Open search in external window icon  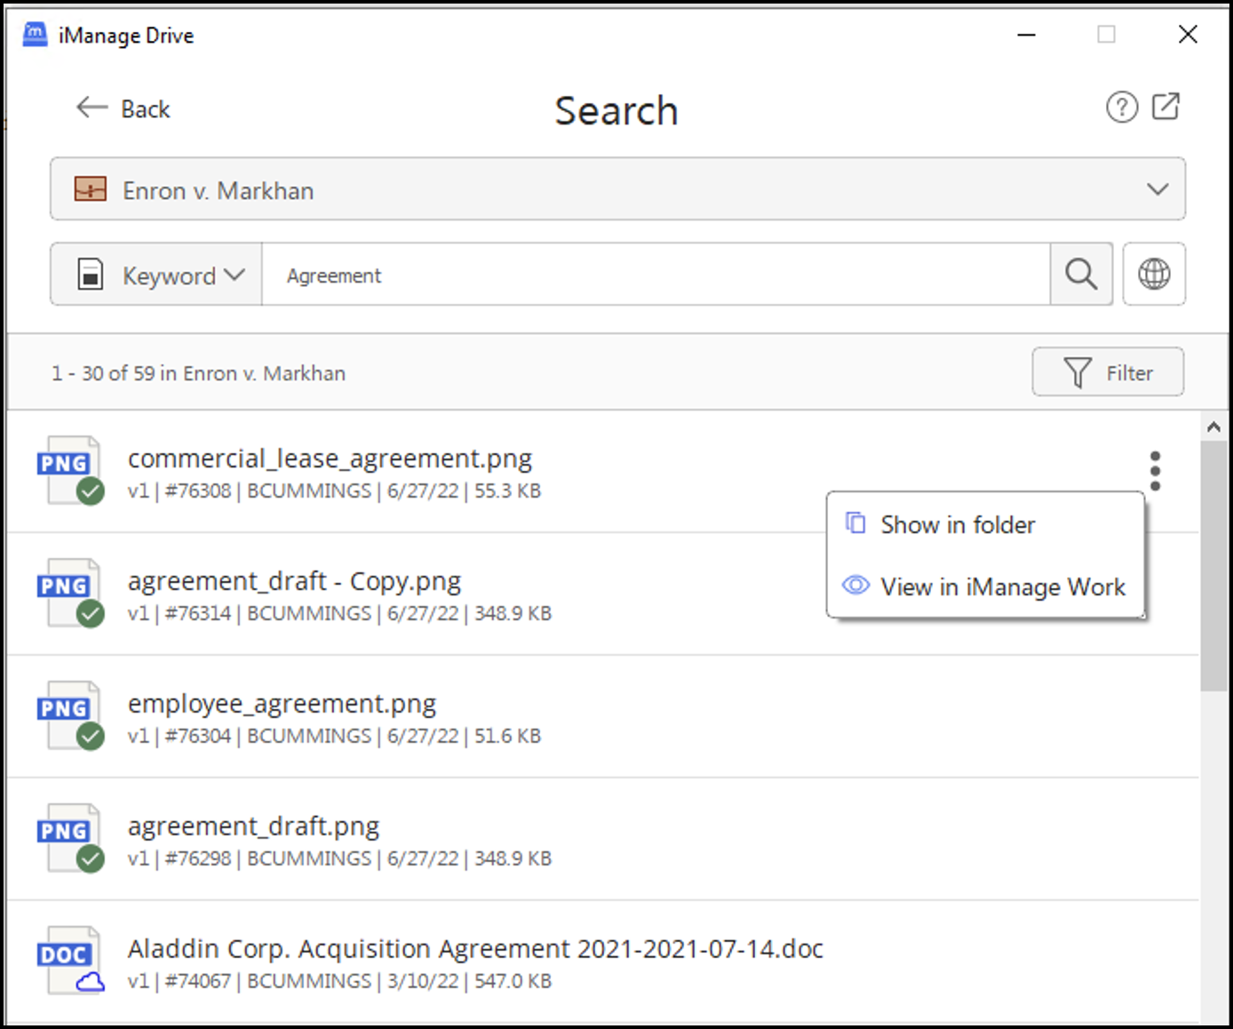click(1165, 107)
